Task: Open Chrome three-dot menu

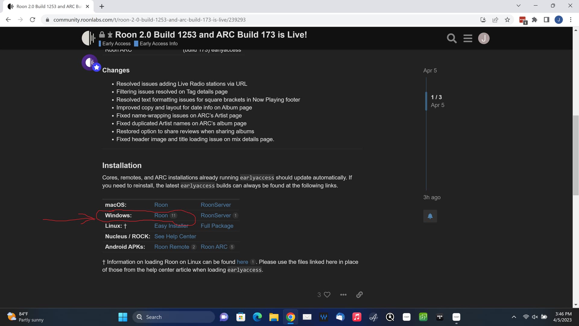Action: click(571, 20)
